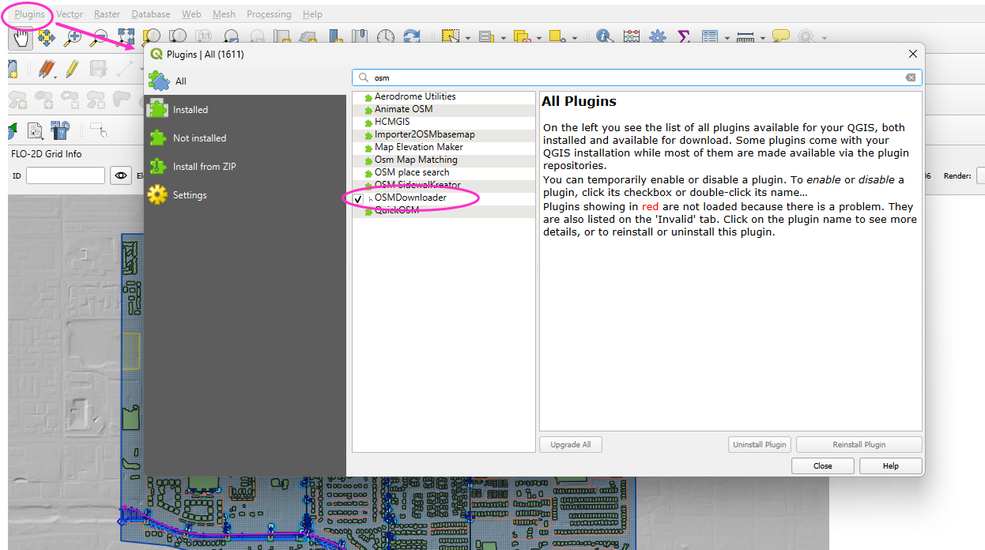Image resolution: width=985 pixels, height=550 pixels.
Task: Select QuickOSM in the plugin list
Action: tap(396, 211)
